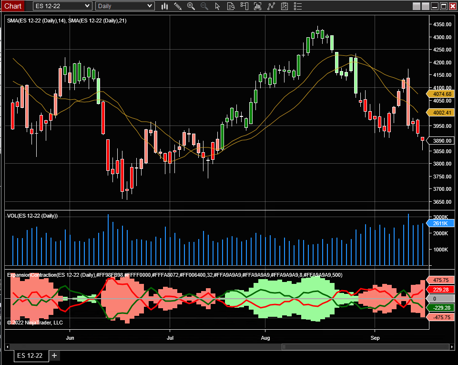Click the -229.28 green indicator marker
458x365 pixels.
coord(440,308)
